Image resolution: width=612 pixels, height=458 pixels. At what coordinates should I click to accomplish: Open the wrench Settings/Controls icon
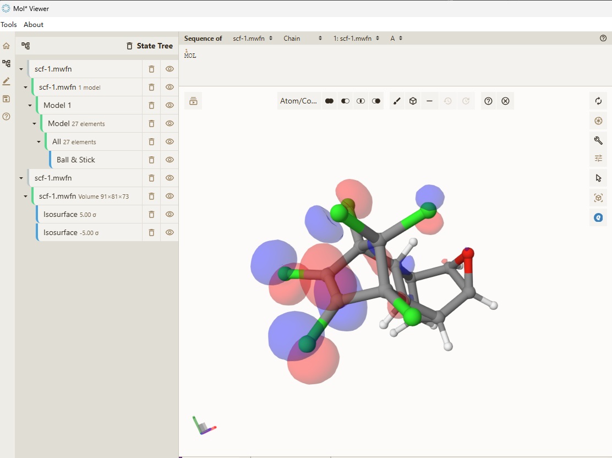pyautogui.click(x=598, y=140)
